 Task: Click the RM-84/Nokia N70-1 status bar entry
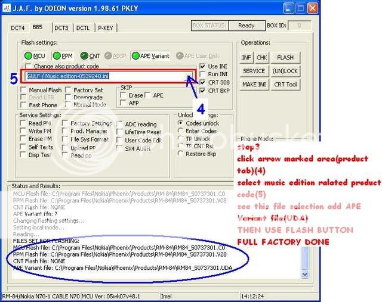click(x=41, y=297)
